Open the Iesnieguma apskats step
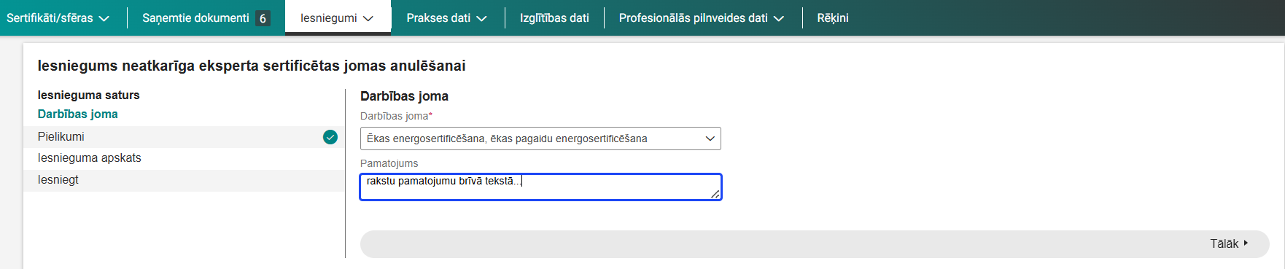The height and width of the screenshot is (269, 1285). 184,158
